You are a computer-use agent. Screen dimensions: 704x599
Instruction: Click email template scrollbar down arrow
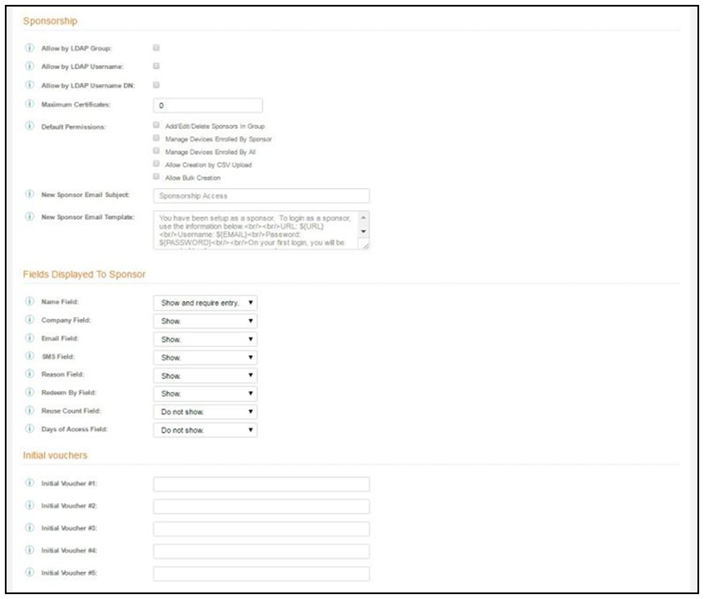(x=364, y=231)
